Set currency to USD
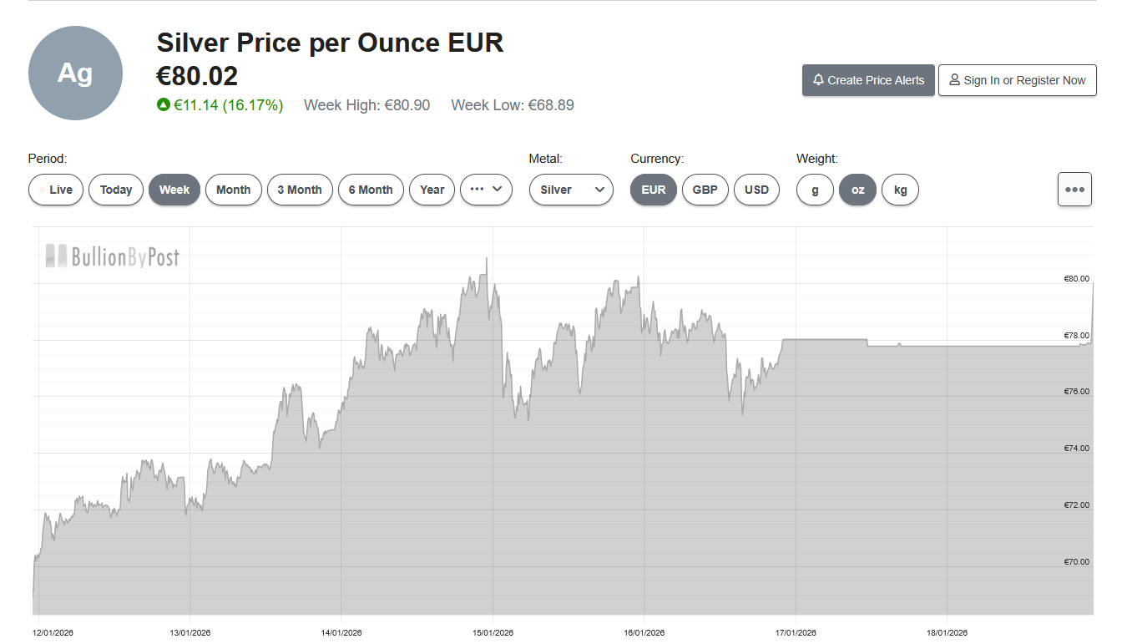The image size is (1132, 644). click(756, 190)
